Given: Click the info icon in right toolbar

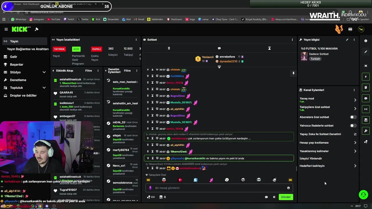Looking at the screenshot, I should click(366, 41).
